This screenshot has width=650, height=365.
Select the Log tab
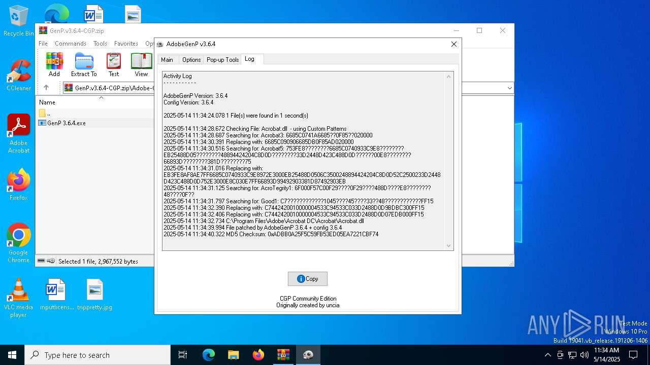[x=252, y=59]
